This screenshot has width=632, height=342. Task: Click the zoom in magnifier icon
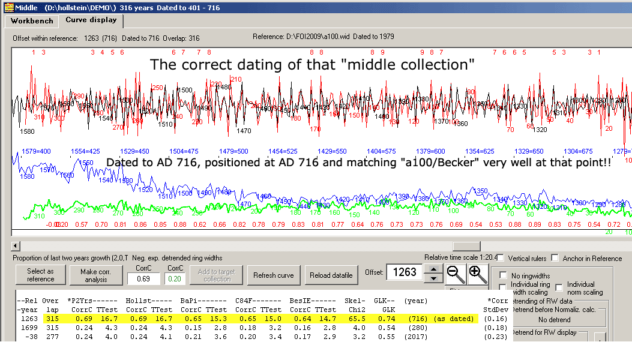478,274
